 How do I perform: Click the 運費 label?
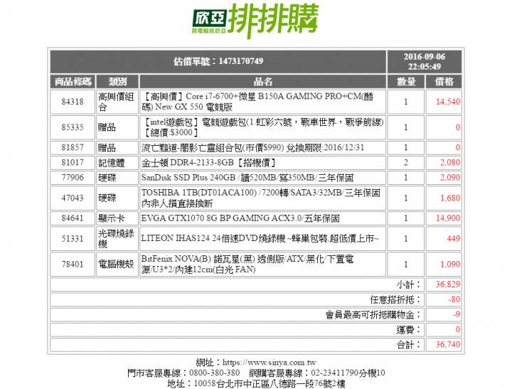tap(408, 330)
